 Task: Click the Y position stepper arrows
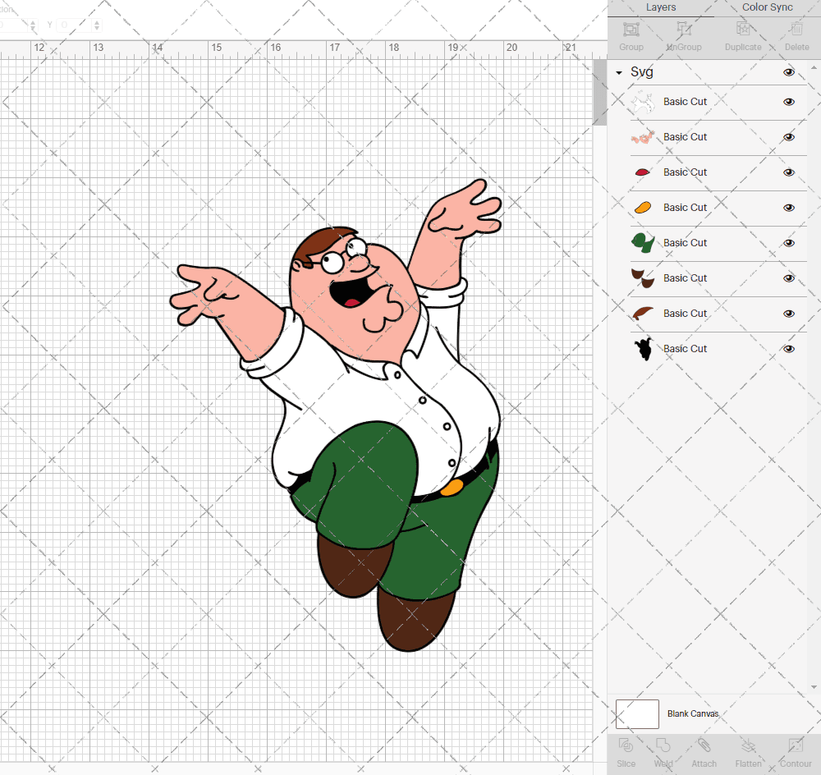coord(96,25)
